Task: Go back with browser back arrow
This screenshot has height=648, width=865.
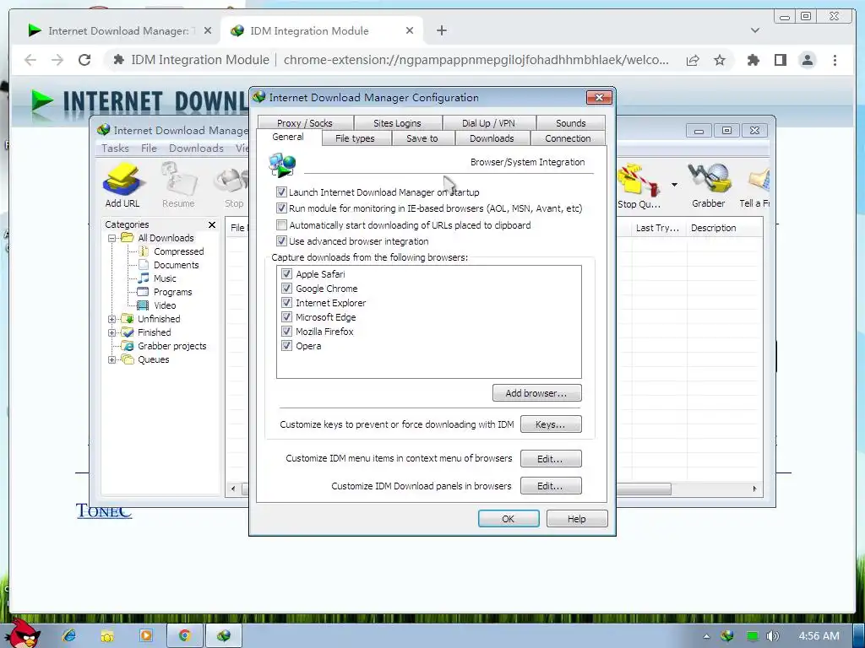Action: click(x=30, y=60)
